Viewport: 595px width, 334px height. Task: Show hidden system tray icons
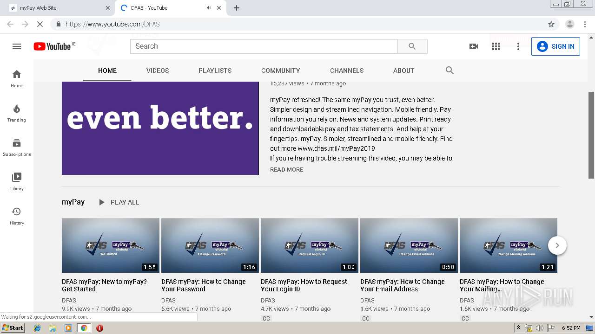[x=518, y=328]
